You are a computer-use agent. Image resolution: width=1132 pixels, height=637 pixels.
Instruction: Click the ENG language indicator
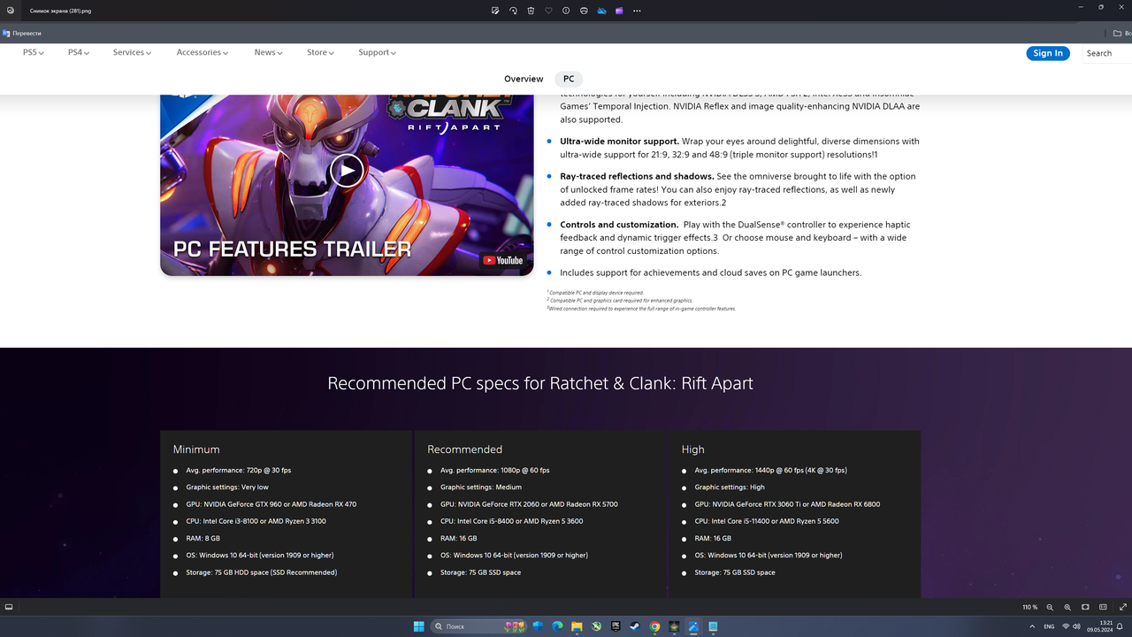pyautogui.click(x=1049, y=626)
